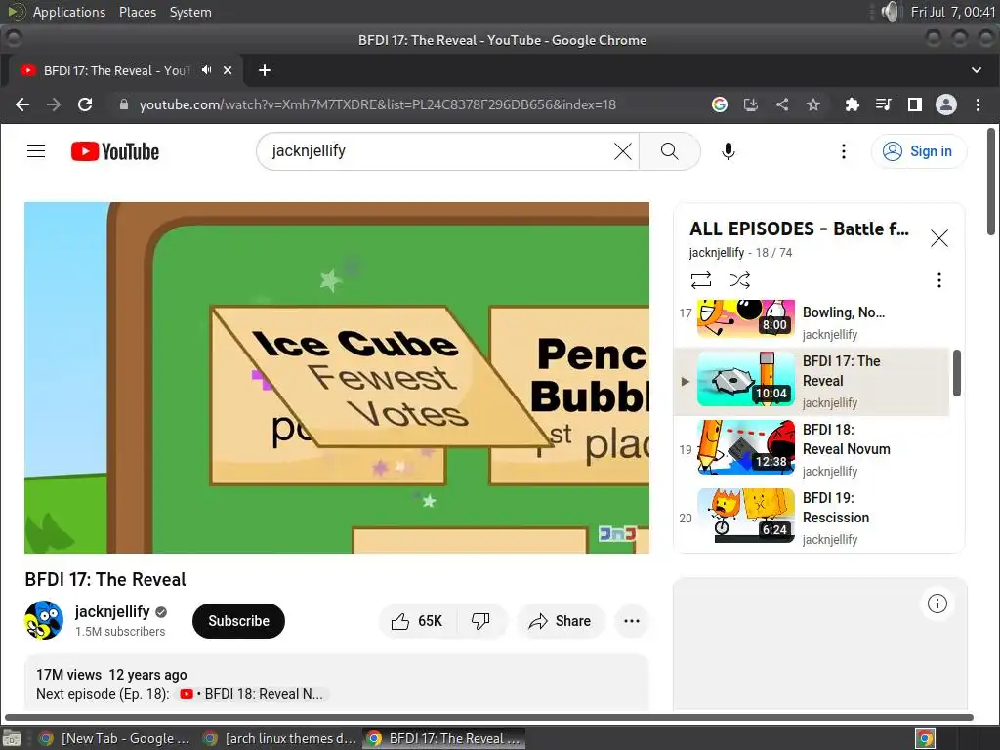The width and height of the screenshot is (1000, 750).
Task: Clear the search box text
Action: point(622,151)
